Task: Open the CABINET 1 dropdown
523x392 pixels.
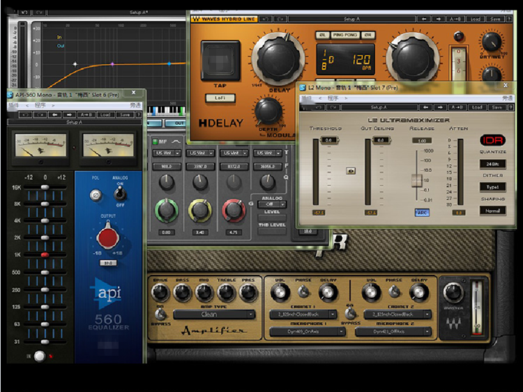Action: point(303,315)
